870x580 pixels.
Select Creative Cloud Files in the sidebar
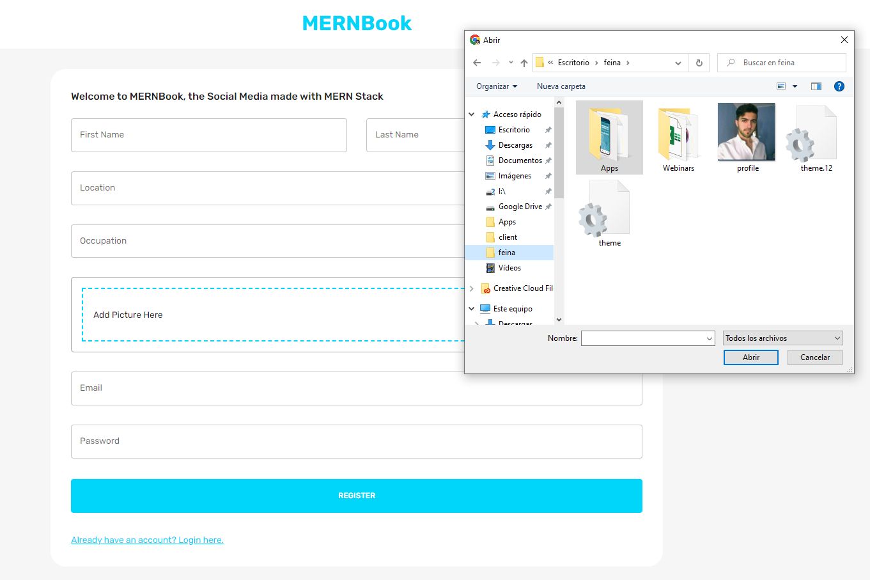pos(517,288)
